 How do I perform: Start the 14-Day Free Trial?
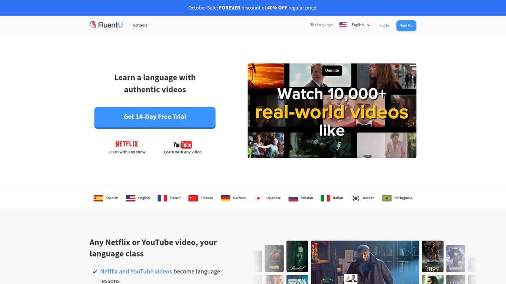155,117
